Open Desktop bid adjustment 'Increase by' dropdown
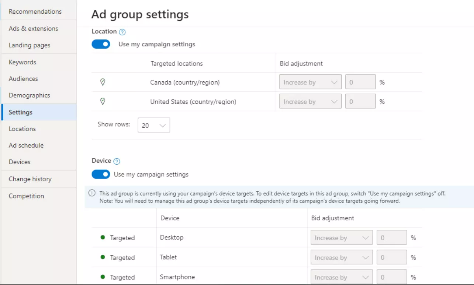 (x=342, y=238)
